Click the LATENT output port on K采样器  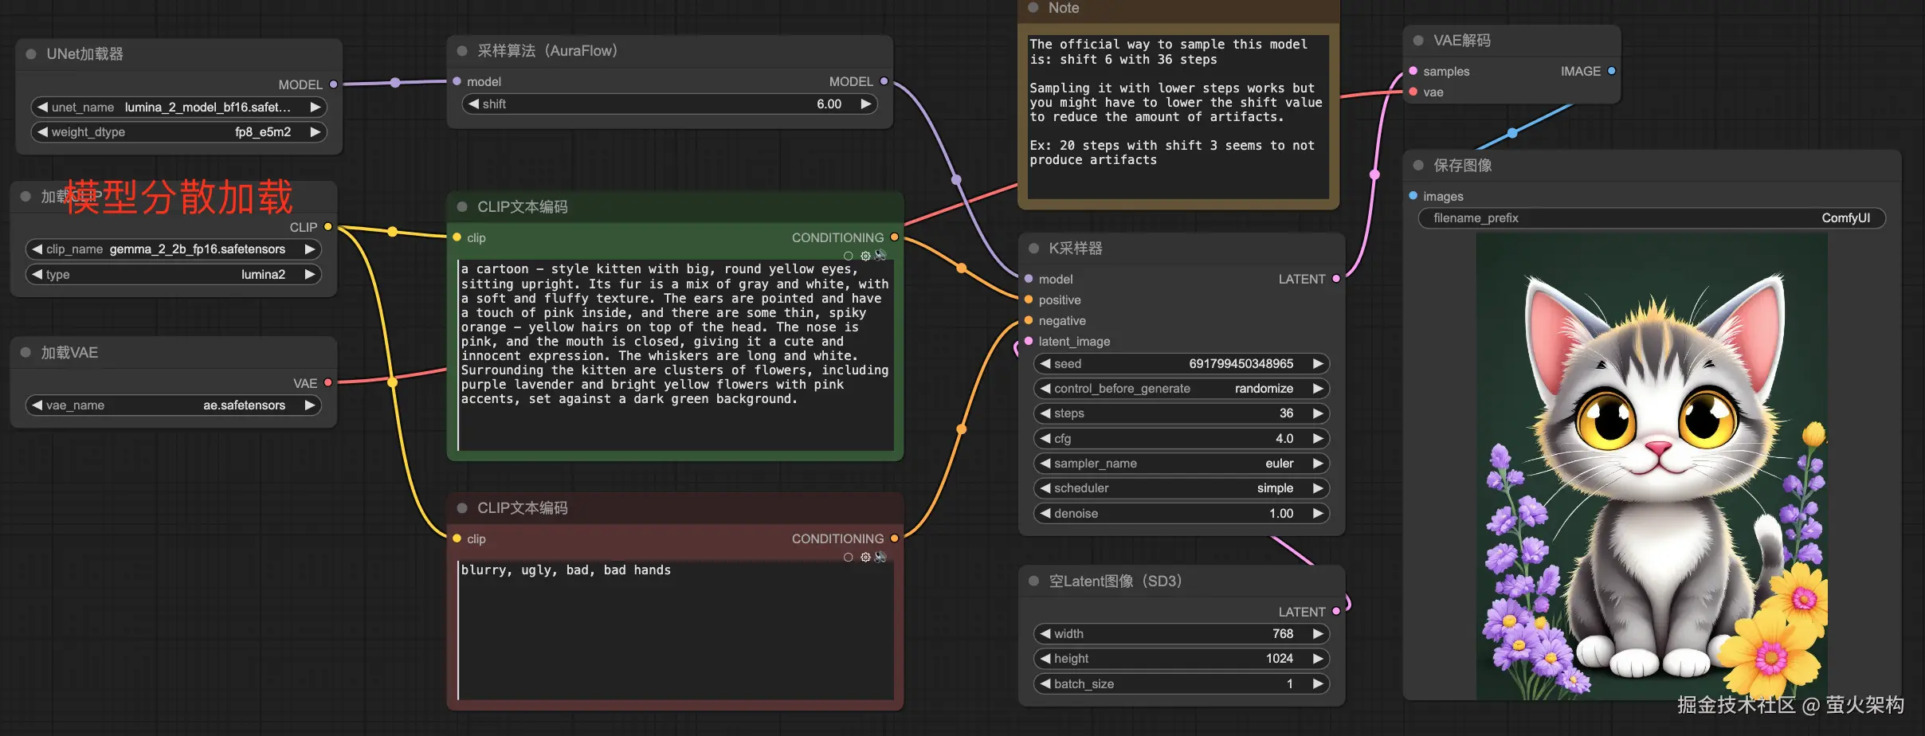[1336, 279]
